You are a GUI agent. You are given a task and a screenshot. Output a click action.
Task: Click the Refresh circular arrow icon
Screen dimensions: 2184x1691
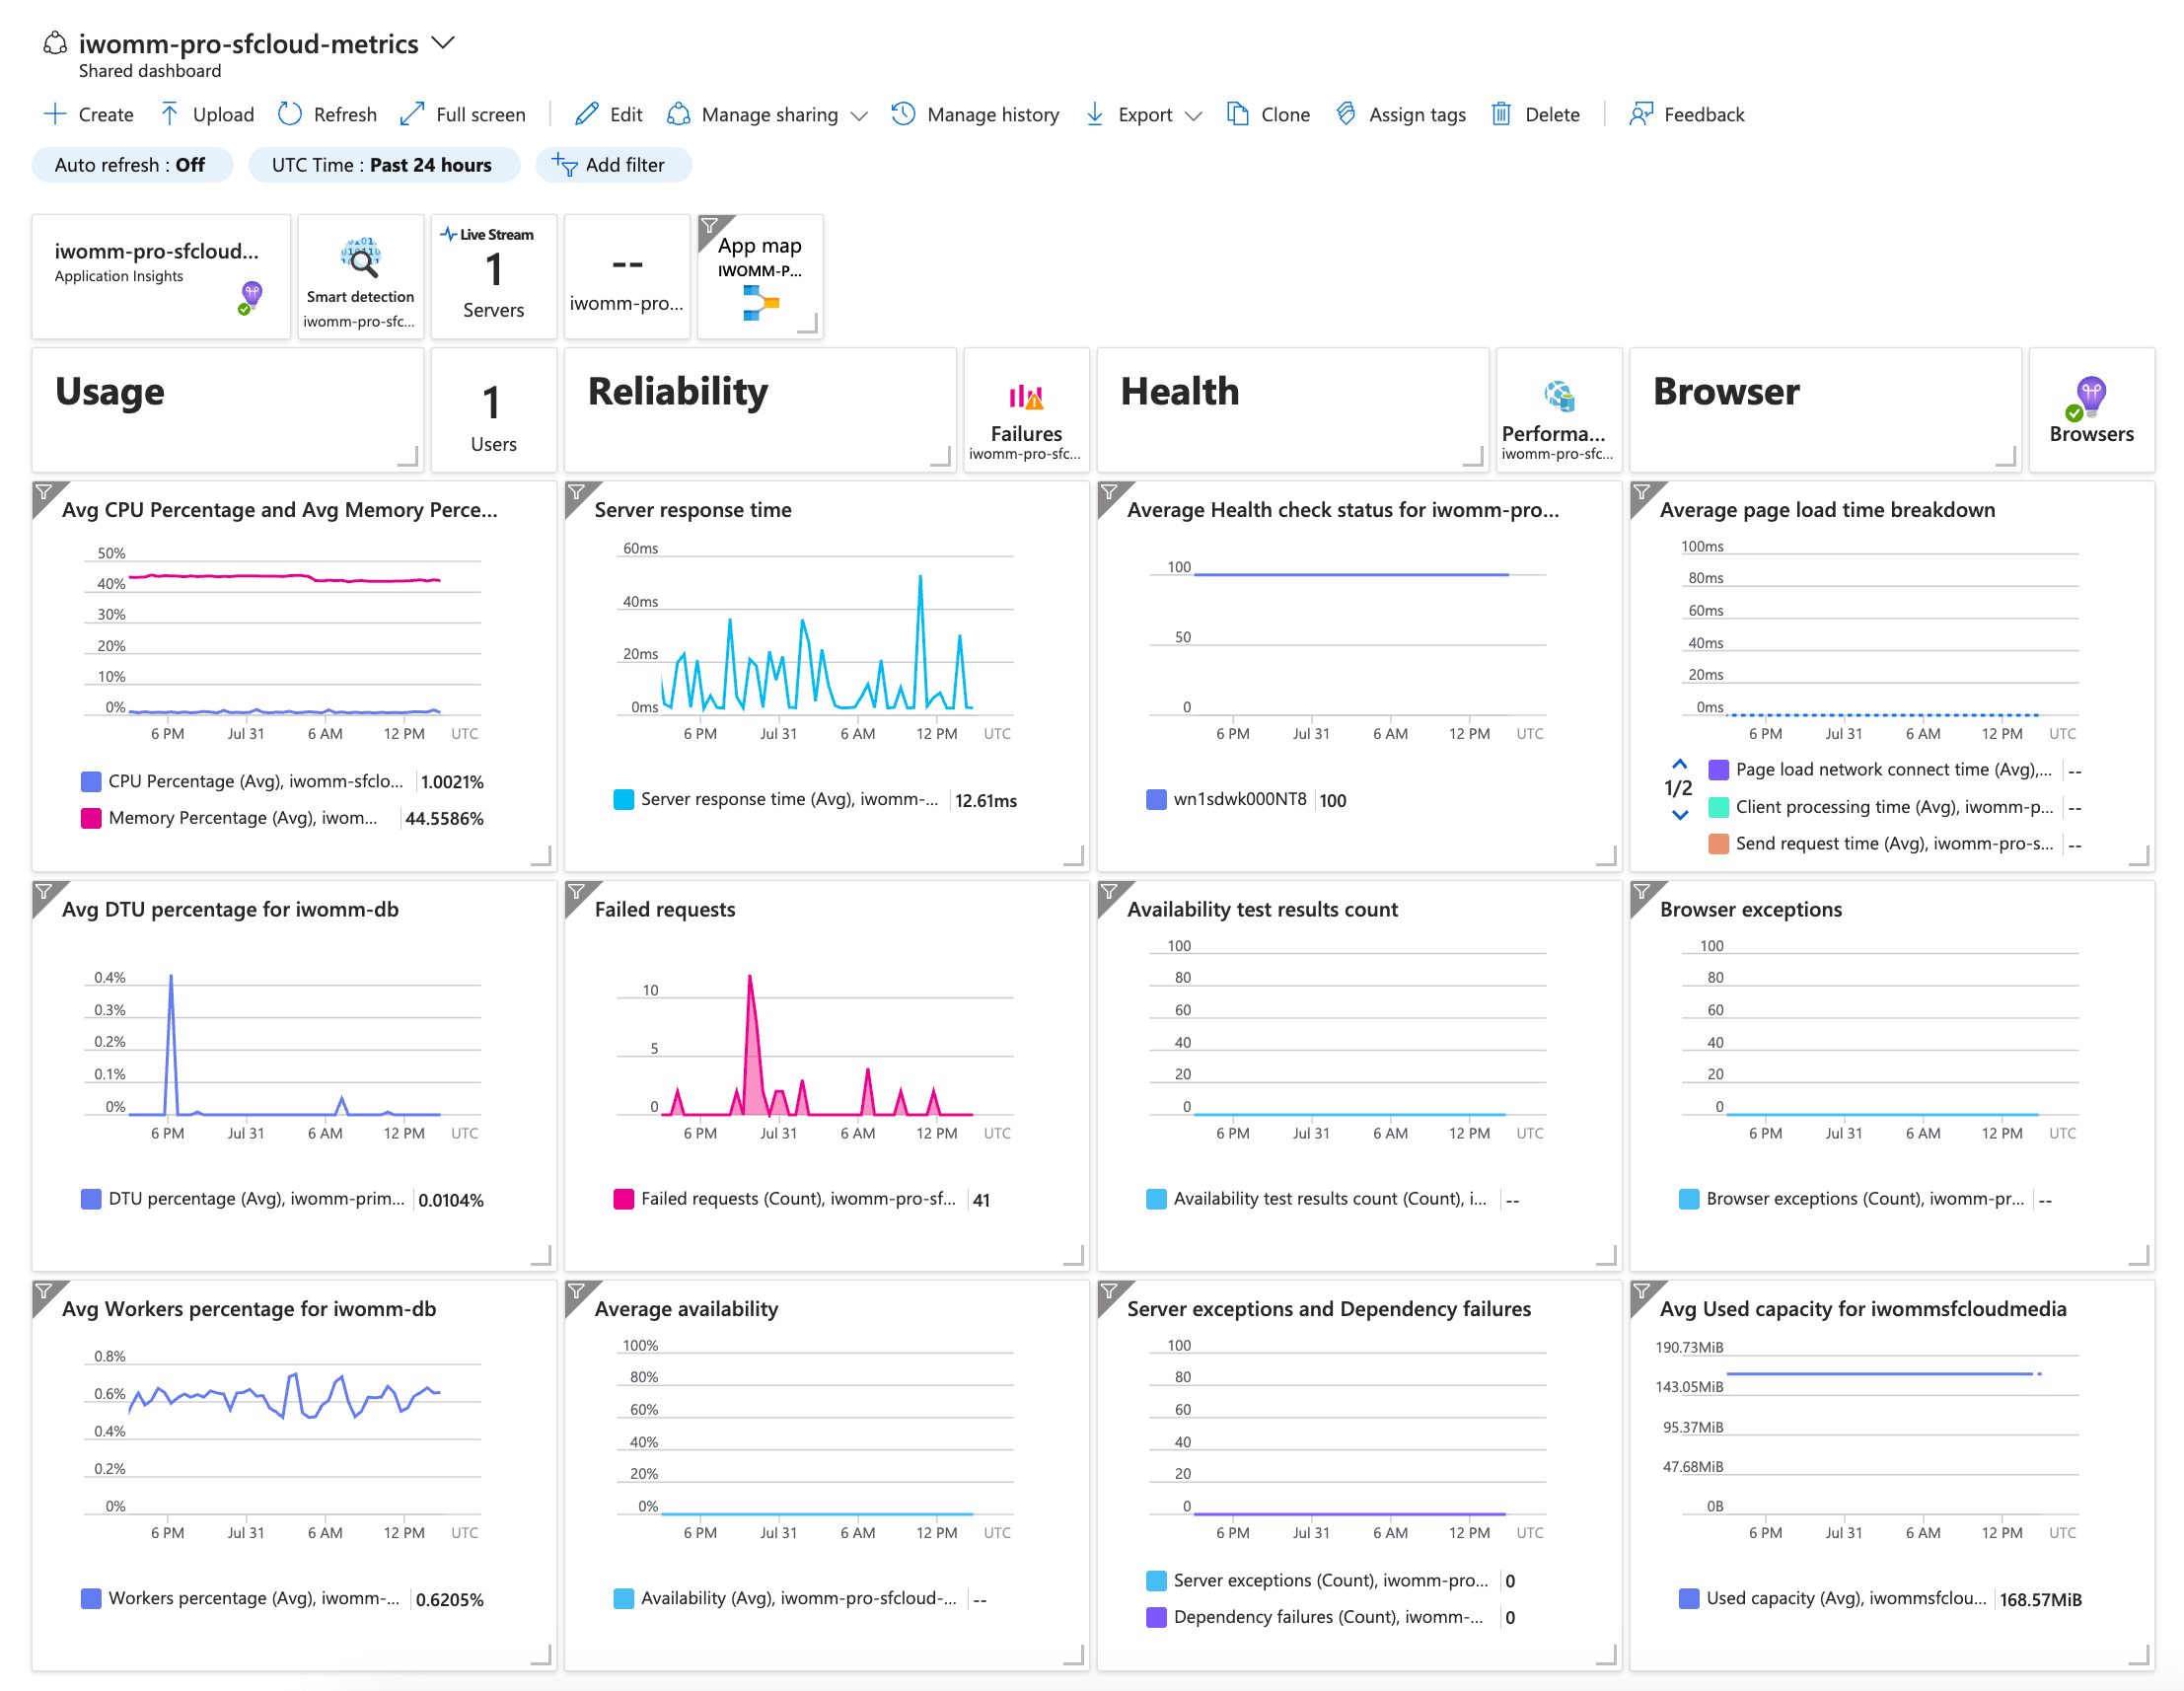[x=289, y=114]
